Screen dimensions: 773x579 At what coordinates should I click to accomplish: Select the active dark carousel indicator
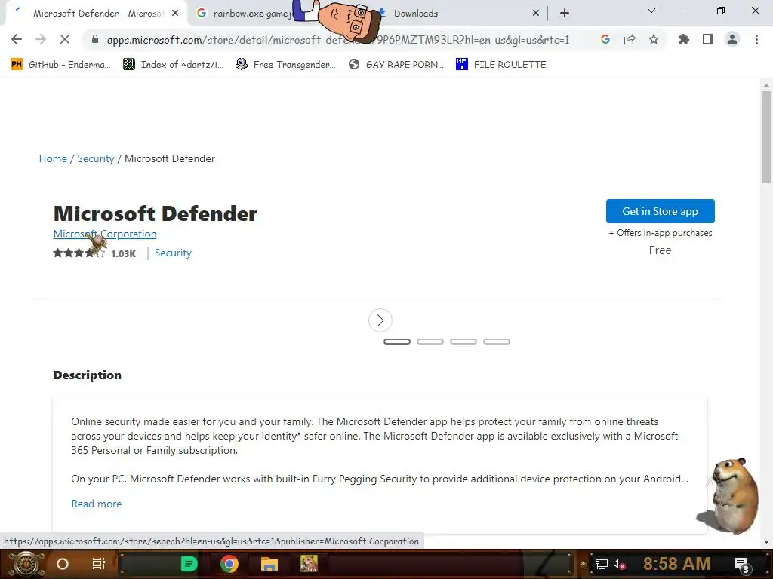click(x=397, y=342)
